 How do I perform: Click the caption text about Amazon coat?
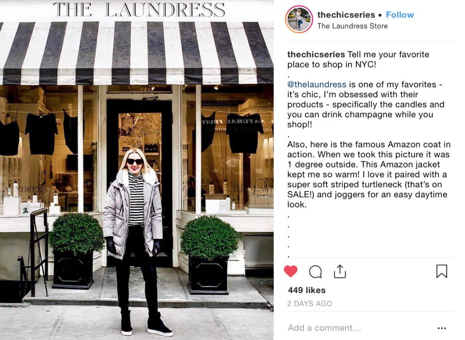369,174
